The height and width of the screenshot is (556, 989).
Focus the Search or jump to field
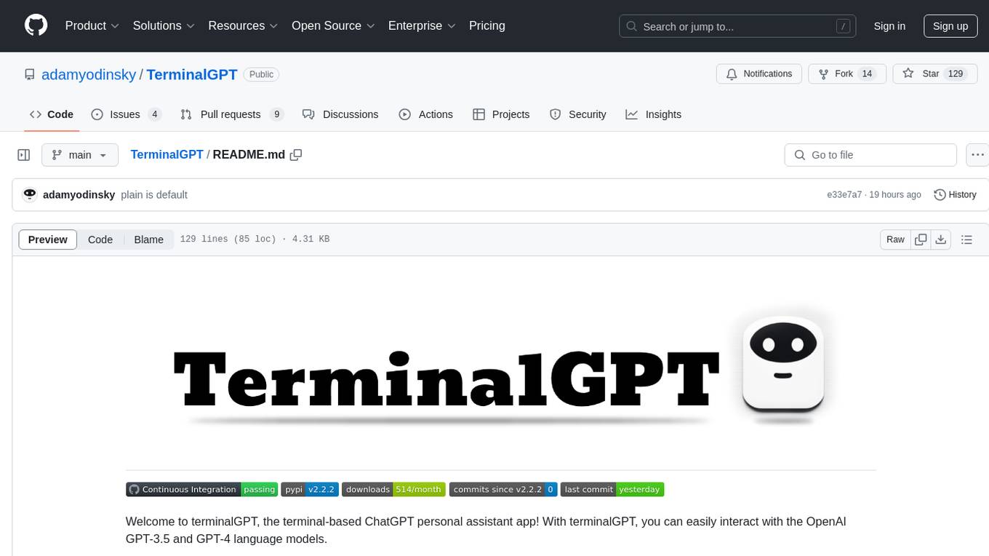738,26
